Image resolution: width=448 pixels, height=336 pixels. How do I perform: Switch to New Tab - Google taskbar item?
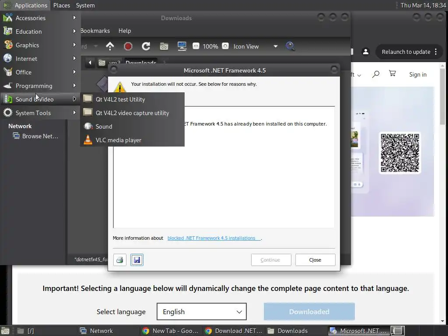tap(171, 331)
